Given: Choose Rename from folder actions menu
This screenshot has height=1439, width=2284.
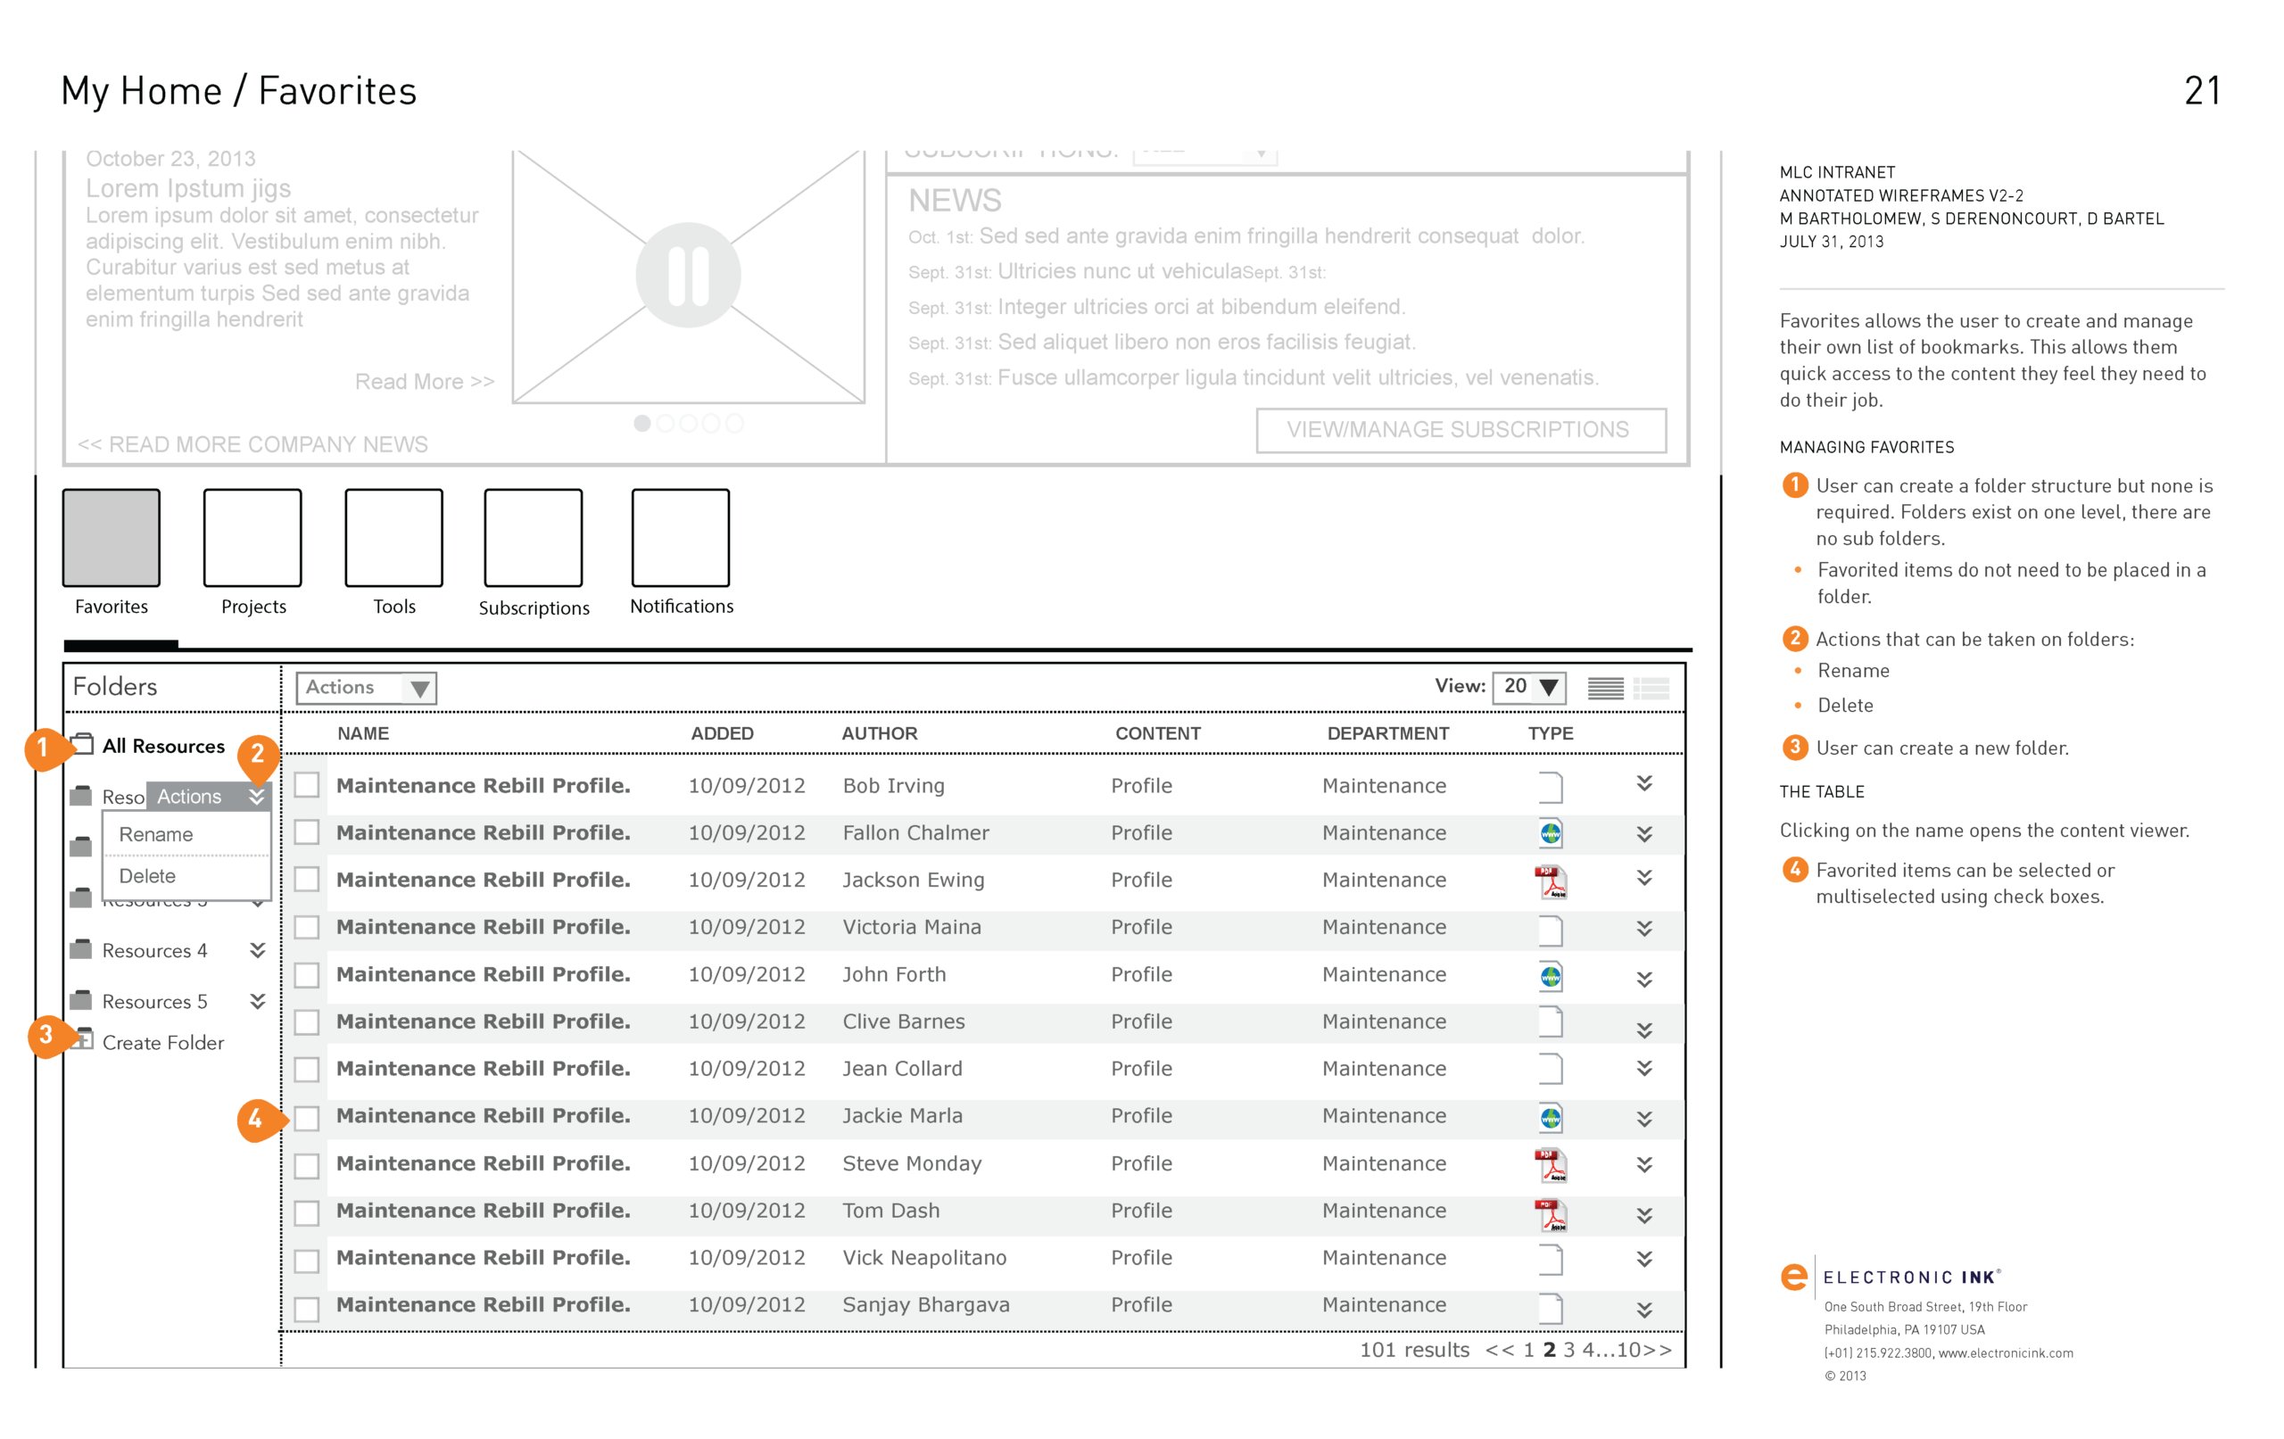Looking at the screenshot, I should [156, 835].
